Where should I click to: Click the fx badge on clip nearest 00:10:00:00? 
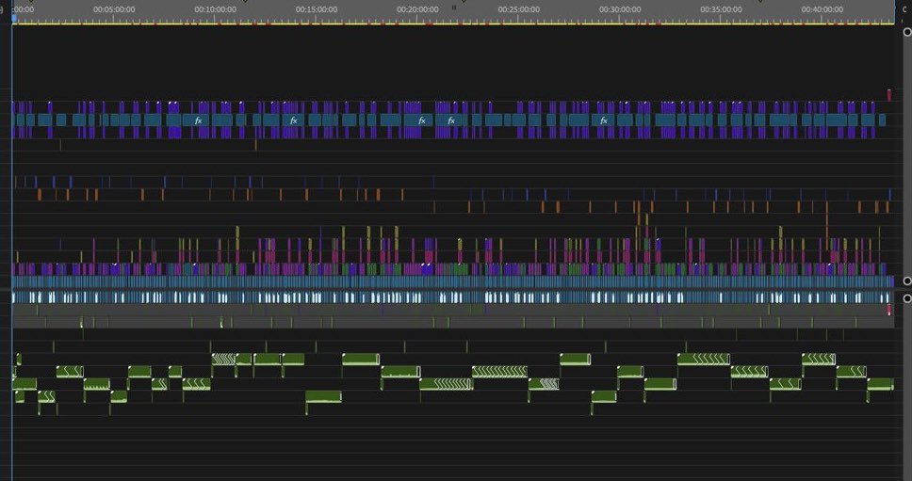point(199,120)
